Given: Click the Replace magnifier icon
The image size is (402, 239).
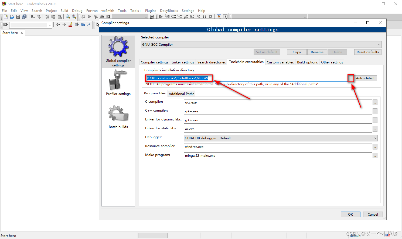Looking at the screenshot, I should [74, 17].
